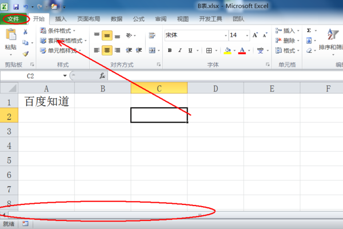The image size is (343, 229).
Task: Click the macro record icon in status bar
Action: (x=25, y=224)
